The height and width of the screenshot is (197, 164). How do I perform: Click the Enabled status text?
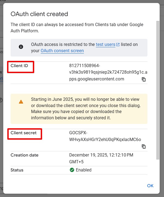(x=84, y=170)
